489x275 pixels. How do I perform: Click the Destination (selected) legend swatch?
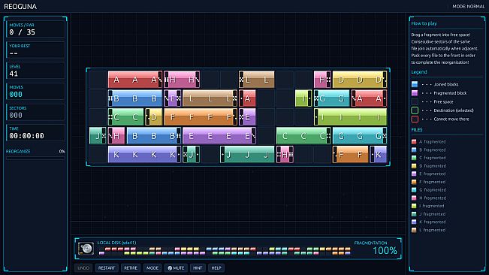[x=415, y=110]
